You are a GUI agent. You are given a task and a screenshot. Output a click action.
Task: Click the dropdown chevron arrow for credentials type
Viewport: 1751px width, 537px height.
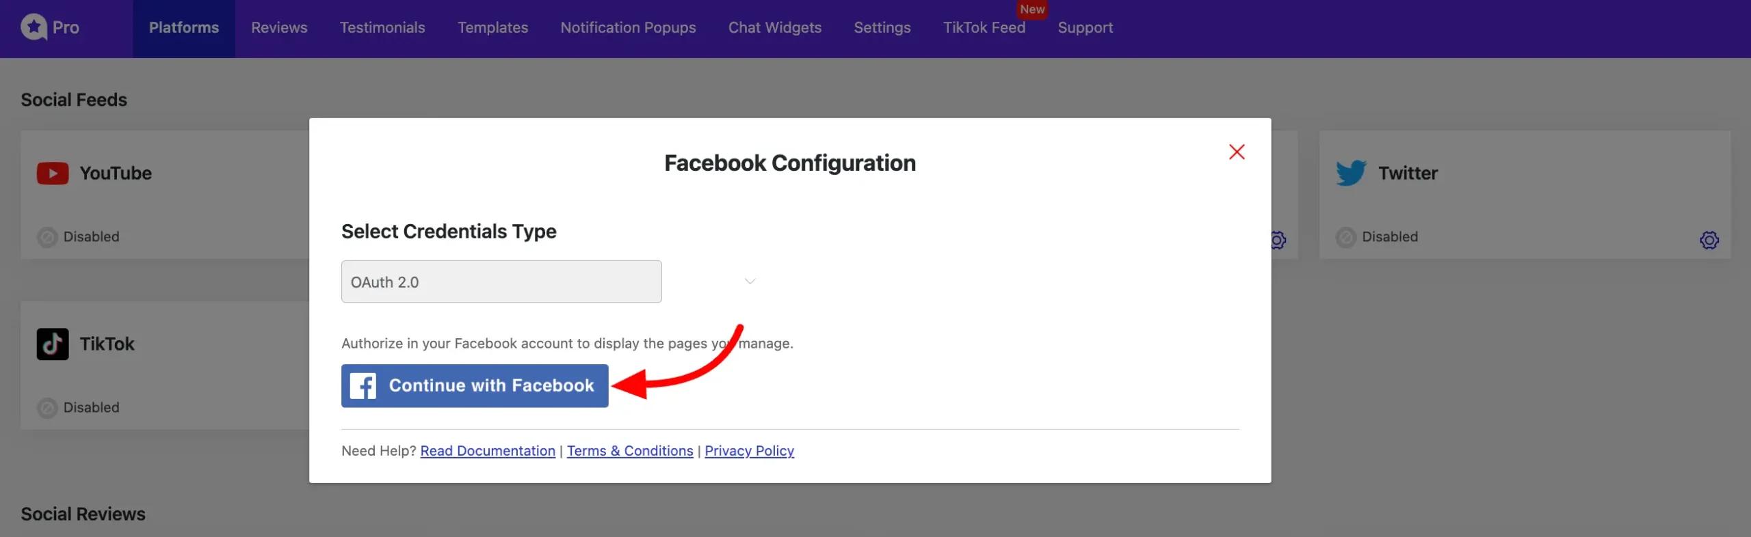[x=750, y=281]
